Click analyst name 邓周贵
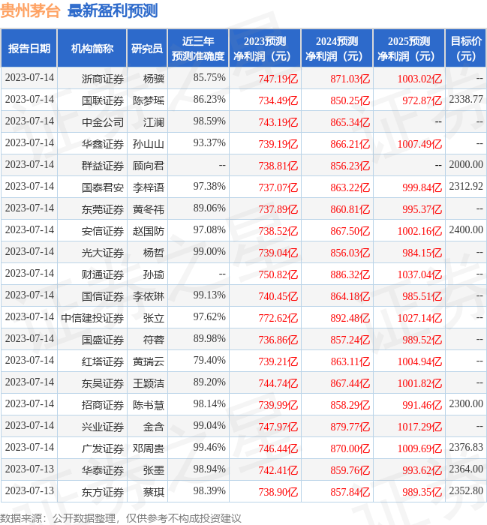487x525 pixels. pos(149,448)
